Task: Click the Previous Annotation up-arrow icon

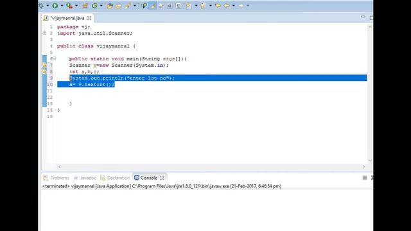Action: pyautogui.click(x=203, y=6)
